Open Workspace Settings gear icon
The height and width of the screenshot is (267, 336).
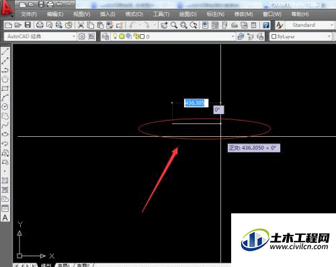coord(82,36)
